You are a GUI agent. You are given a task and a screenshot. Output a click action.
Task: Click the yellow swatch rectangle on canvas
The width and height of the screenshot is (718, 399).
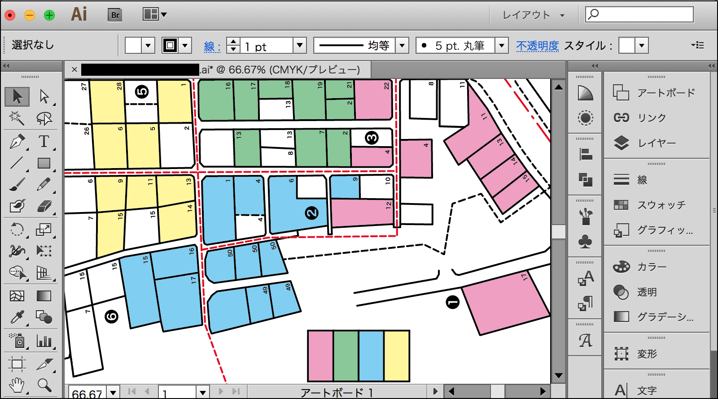(x=397, y=356)
